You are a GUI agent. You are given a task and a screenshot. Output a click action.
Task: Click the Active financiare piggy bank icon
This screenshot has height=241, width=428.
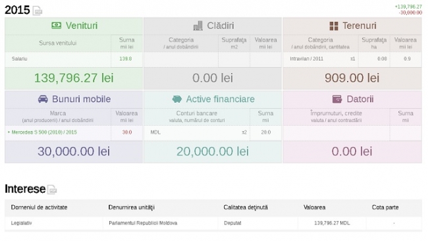(177, 99)
